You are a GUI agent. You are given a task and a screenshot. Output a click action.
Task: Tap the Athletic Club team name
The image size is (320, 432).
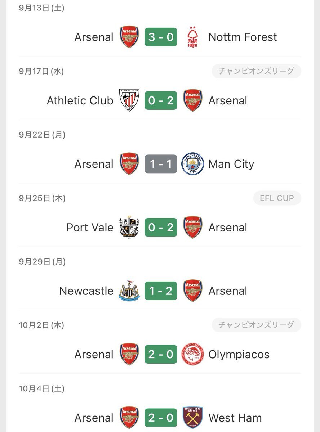click(80, 100)
